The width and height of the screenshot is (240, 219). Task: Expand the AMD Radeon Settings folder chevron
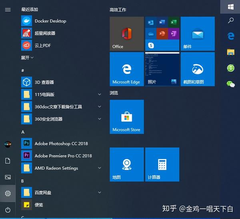100,168
